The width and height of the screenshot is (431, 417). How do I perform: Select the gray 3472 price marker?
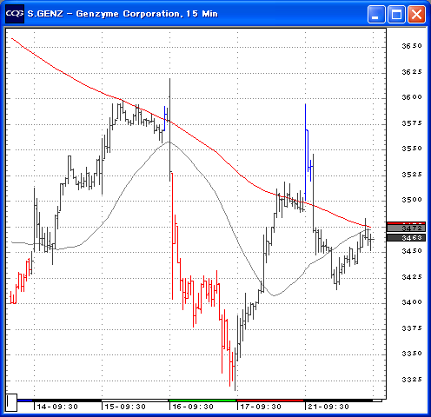pyautogui.click(x=406, y=228)
